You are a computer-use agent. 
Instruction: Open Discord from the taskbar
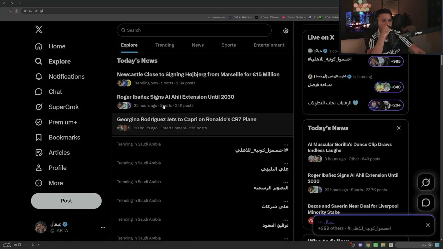360,245
